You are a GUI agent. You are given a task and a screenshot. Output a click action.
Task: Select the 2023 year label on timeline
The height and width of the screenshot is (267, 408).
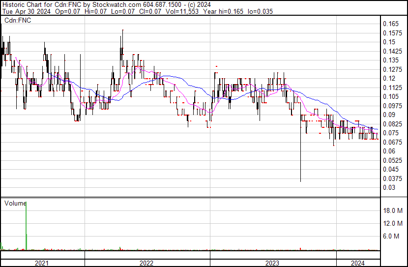point(272,263)
